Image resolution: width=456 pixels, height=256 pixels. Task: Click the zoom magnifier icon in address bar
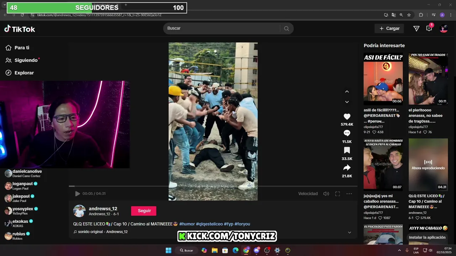(401, 15)
